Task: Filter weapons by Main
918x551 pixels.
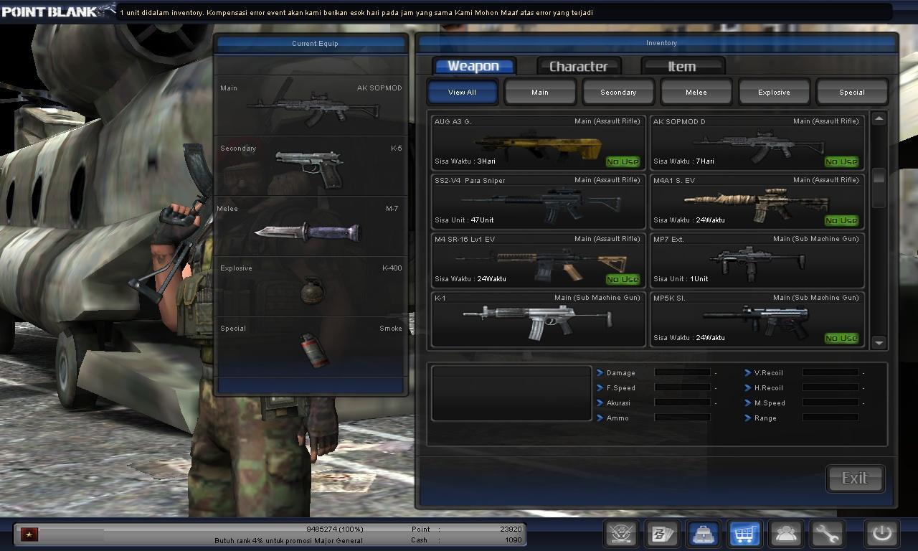Action: 540,92
